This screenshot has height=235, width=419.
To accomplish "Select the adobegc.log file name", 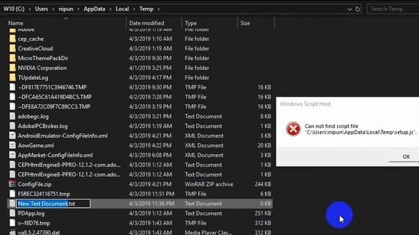I will [33, 116].
